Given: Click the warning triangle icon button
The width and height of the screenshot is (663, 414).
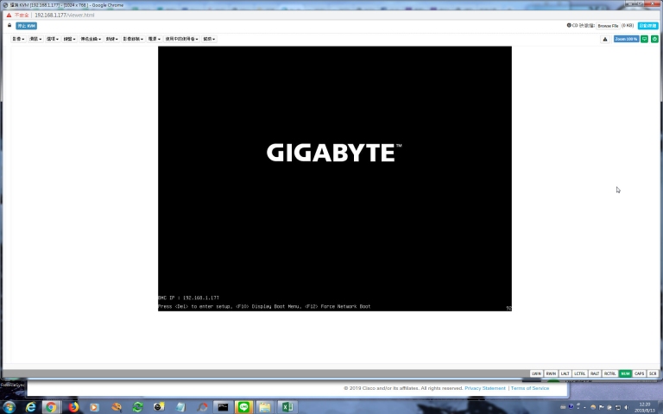Looking at the screenshot, I should [605, 39].
